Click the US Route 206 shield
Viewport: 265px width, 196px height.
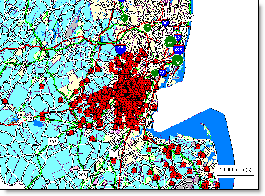click(x=82, y=174)
